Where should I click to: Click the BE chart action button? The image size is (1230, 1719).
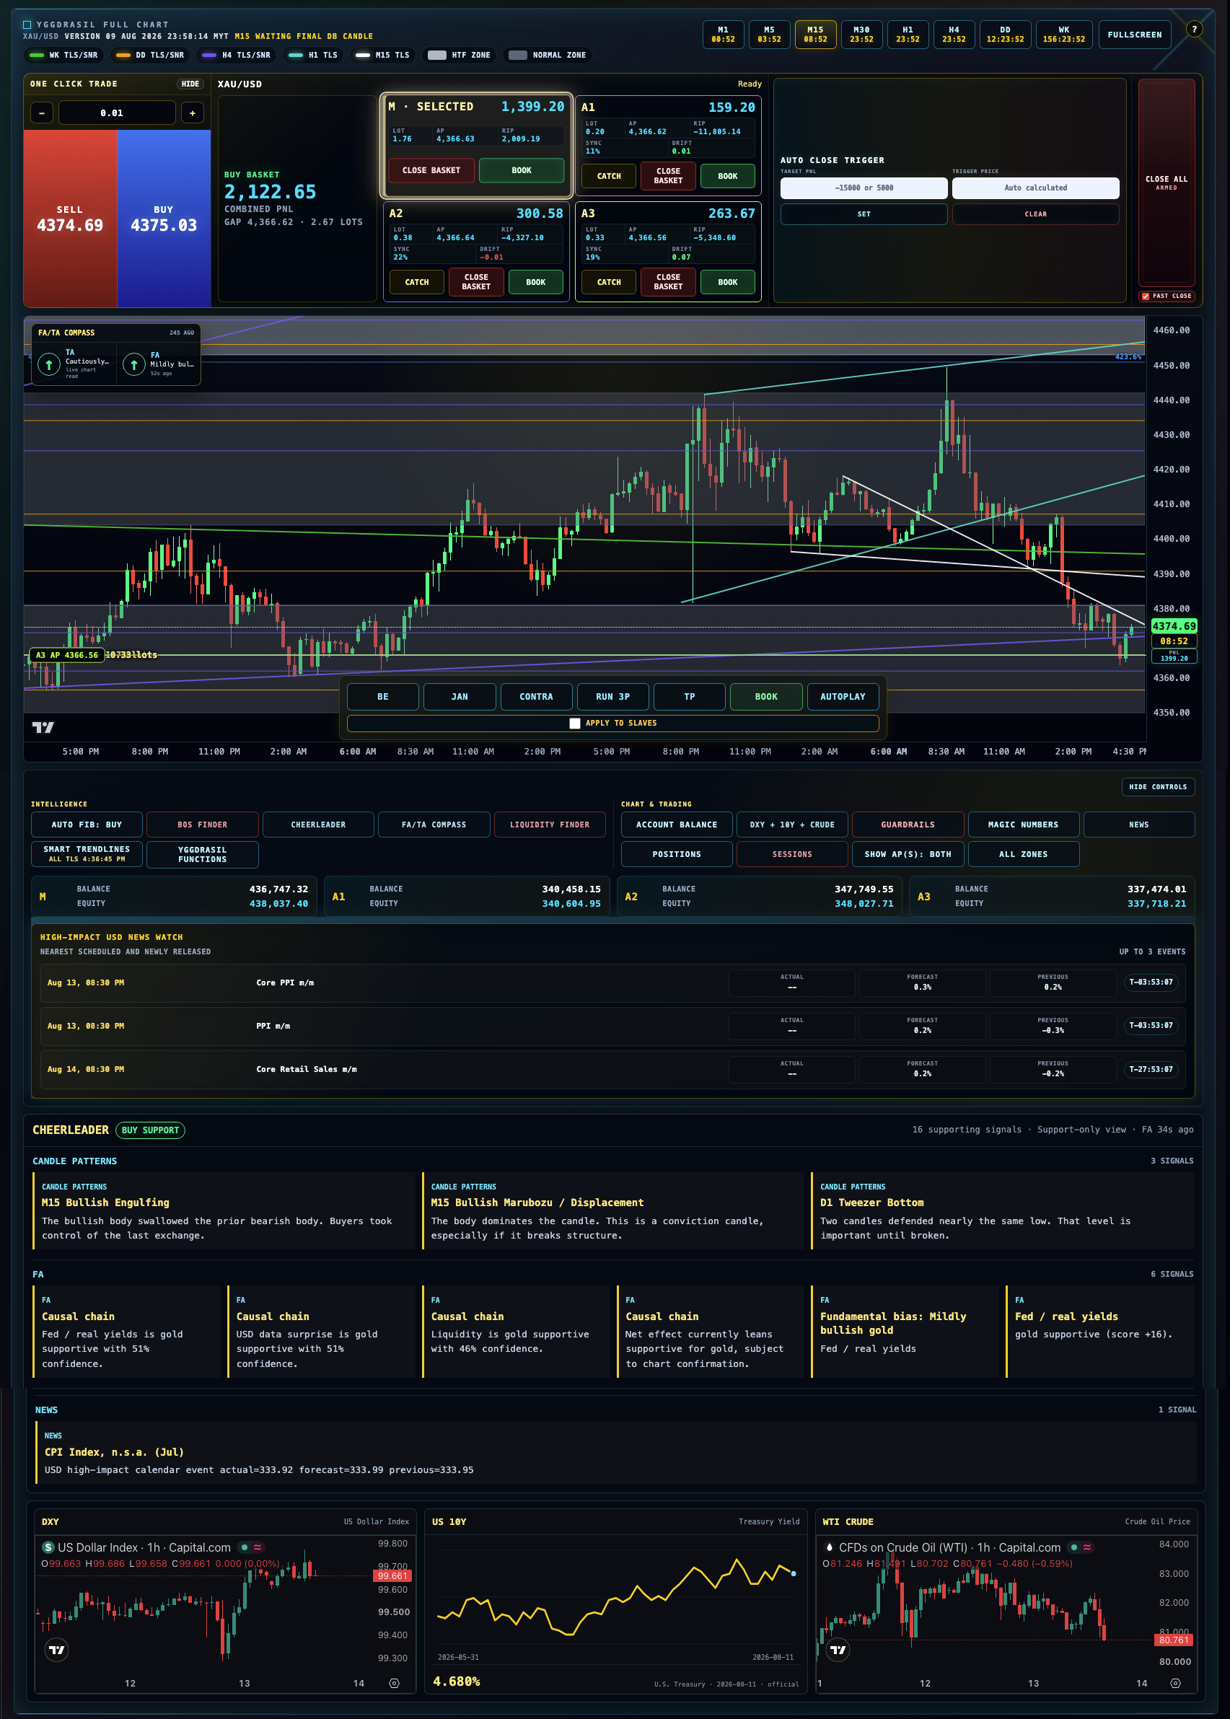tap(382, 697)
